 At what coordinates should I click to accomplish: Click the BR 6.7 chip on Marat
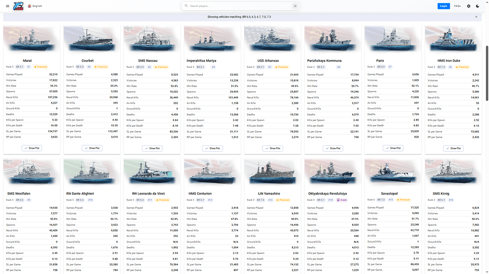tap(20, 67)
